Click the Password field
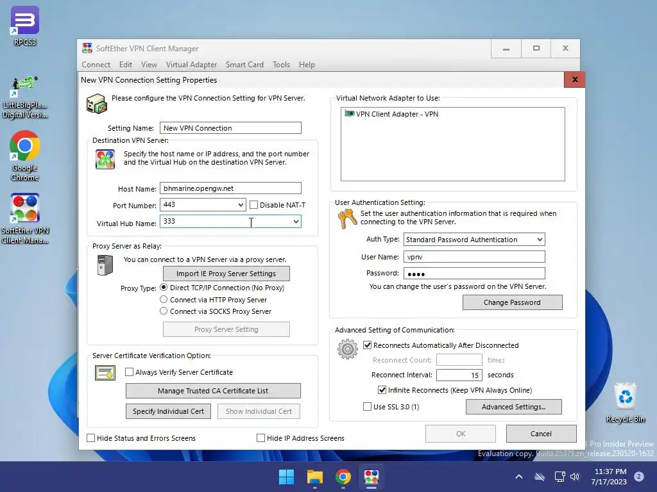The image size is (657, 492). [474, 274]
